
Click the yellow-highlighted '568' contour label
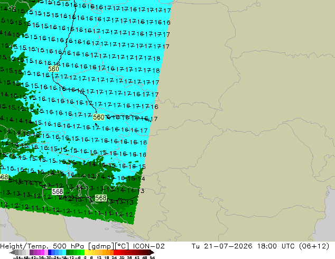pyautogui.click(x=100, y=198)
